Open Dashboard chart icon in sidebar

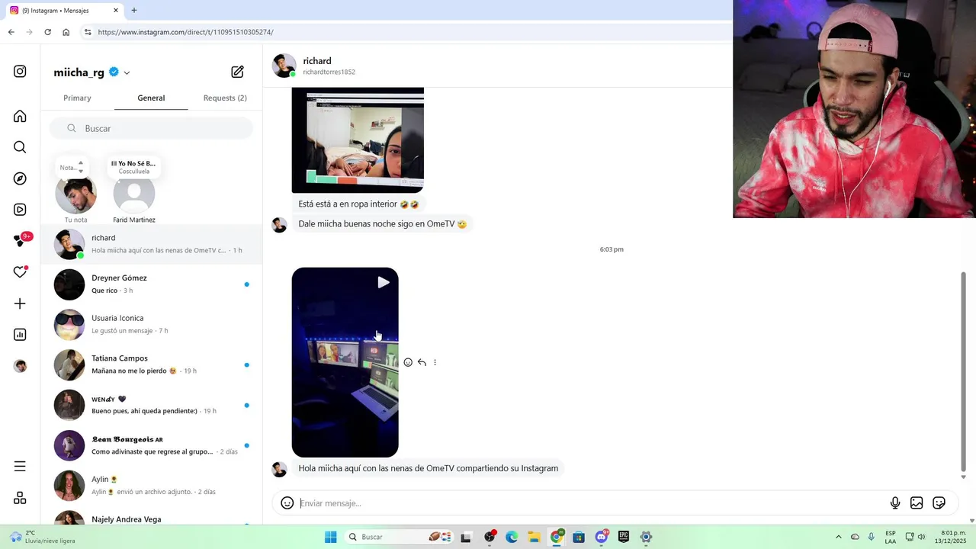click(x=20, y=335)
